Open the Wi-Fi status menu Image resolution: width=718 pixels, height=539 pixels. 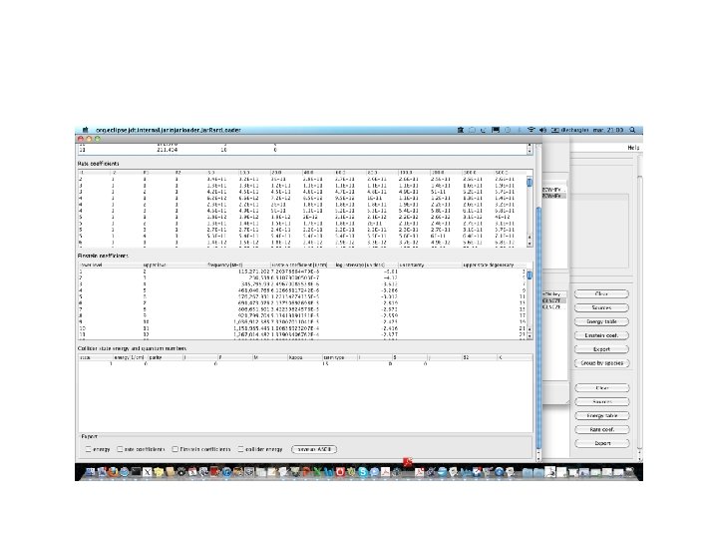[531, 130]
